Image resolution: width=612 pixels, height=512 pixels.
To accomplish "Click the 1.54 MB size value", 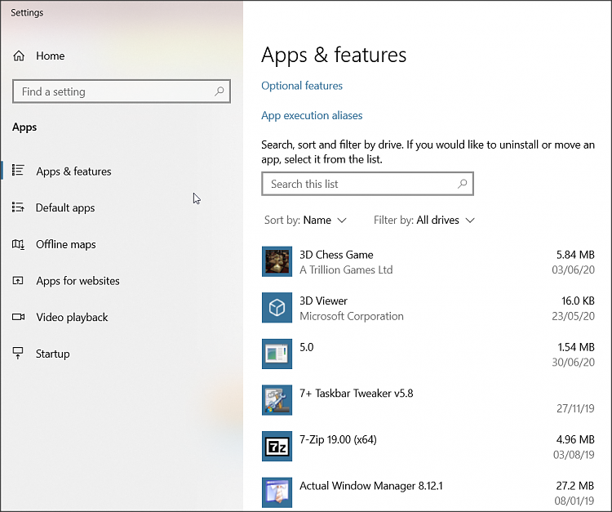I will pyautogui.click(x=576, y=347).
